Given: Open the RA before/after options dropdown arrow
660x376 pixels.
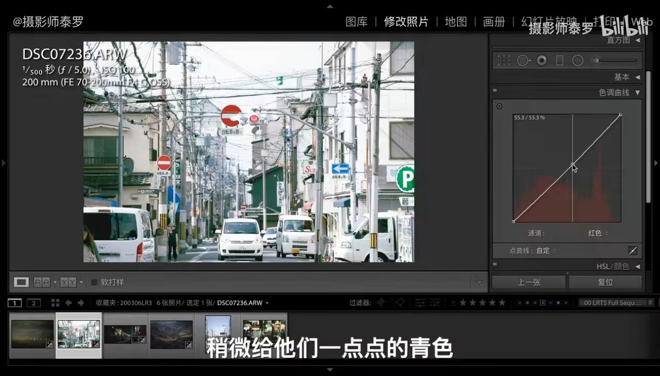Looking at the screenshot, I should [55, 282].
